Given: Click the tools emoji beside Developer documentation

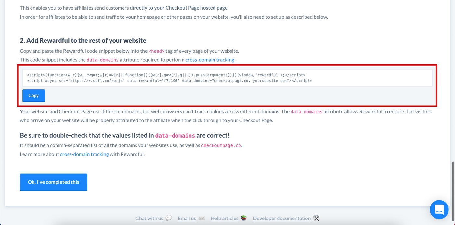Looking at the screenshot, I should pos(317,218).
